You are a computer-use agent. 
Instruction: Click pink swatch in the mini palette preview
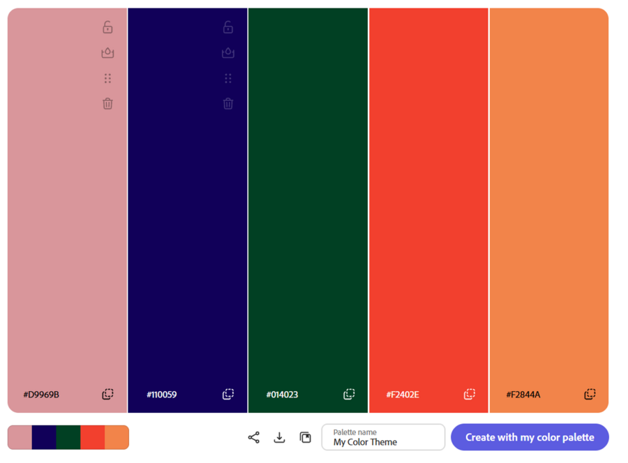click(20, 437)
